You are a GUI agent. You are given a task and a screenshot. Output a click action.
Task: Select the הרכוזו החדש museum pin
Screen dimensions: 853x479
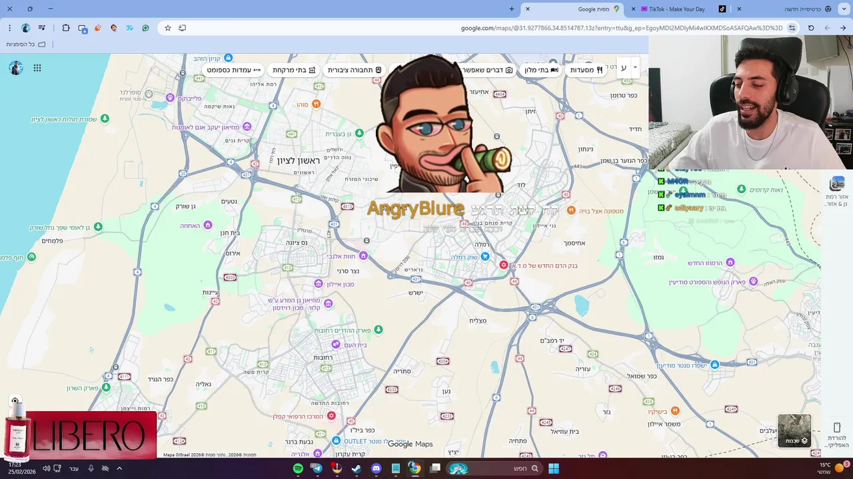[730, 262]
